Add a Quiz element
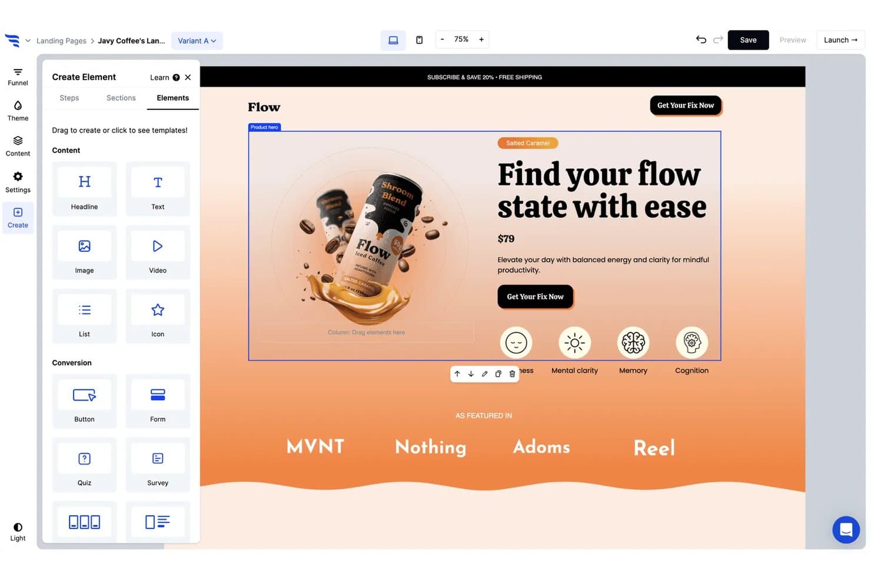This screenshot has width=871, height=581. coord(84,464)
